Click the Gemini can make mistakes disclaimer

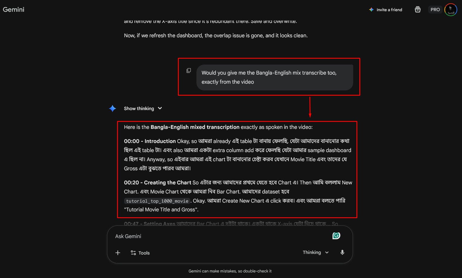[230, 271]
